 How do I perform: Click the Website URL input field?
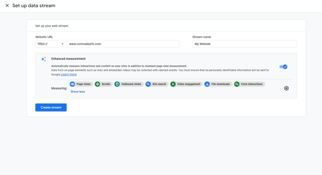point(123,44)
